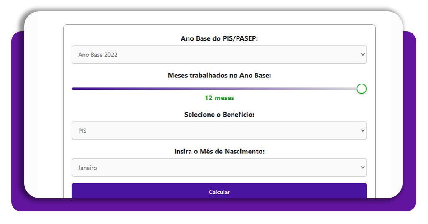
Task: Click the 'Selecione o Benefício:' label
Action: pyautogui.click(x=219, y=115)
